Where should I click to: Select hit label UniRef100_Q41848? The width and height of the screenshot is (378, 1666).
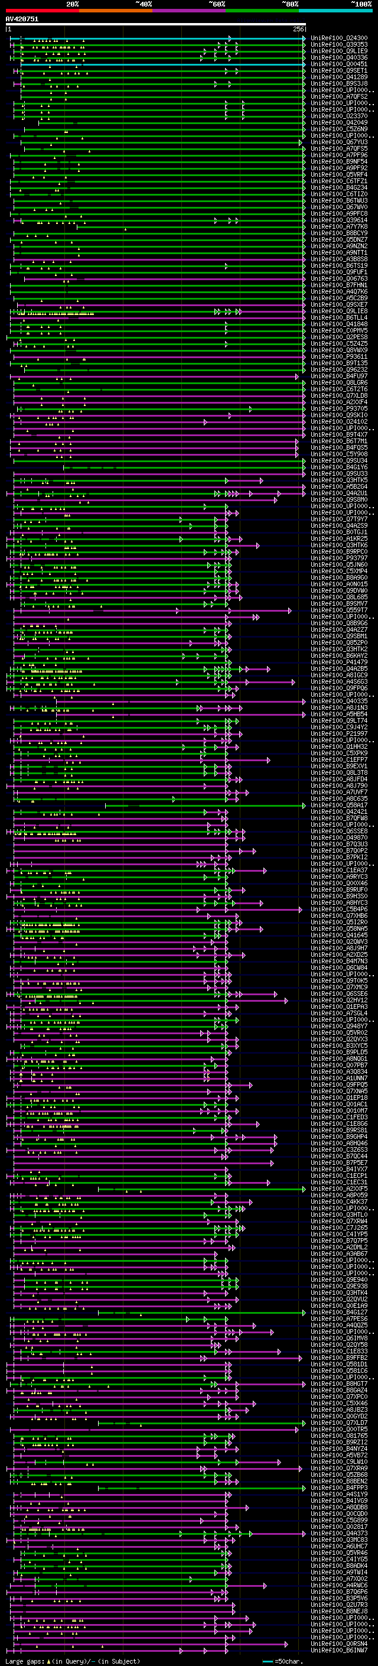(x=339, y=324)
